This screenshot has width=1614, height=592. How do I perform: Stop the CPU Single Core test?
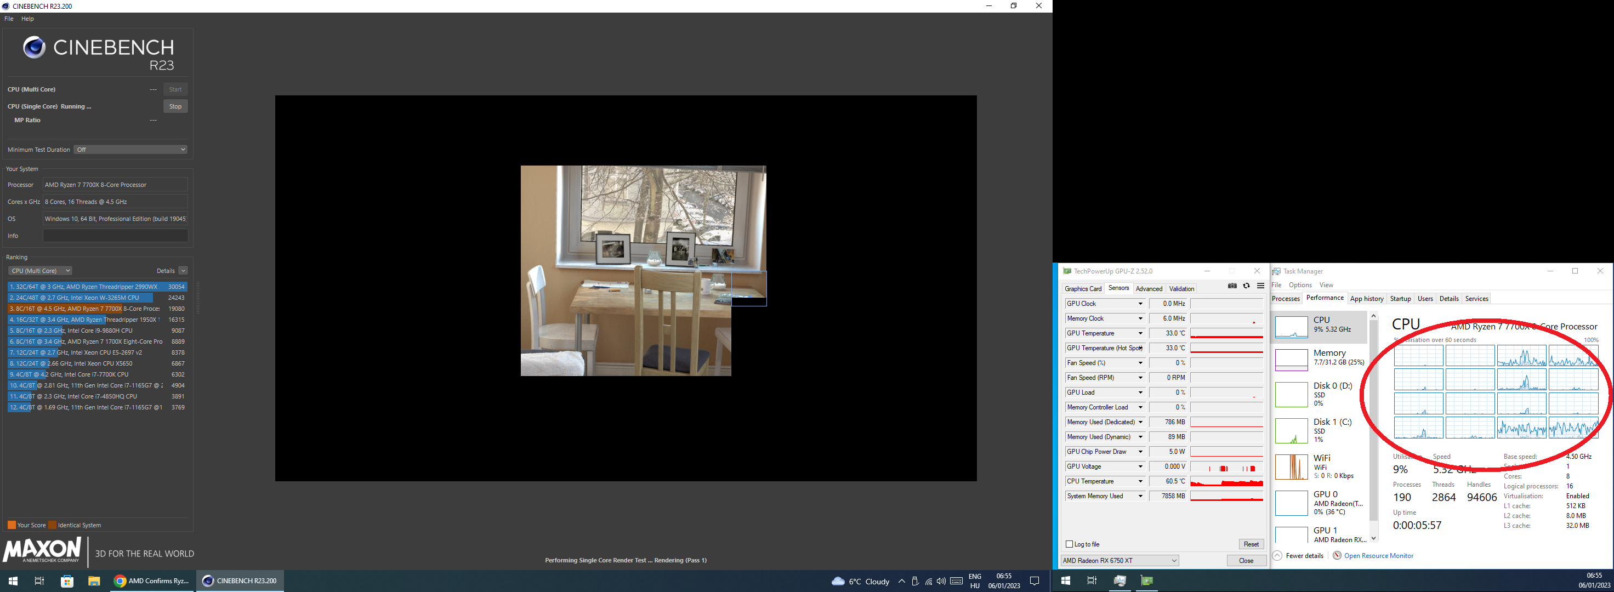click(x=175, y=106)
